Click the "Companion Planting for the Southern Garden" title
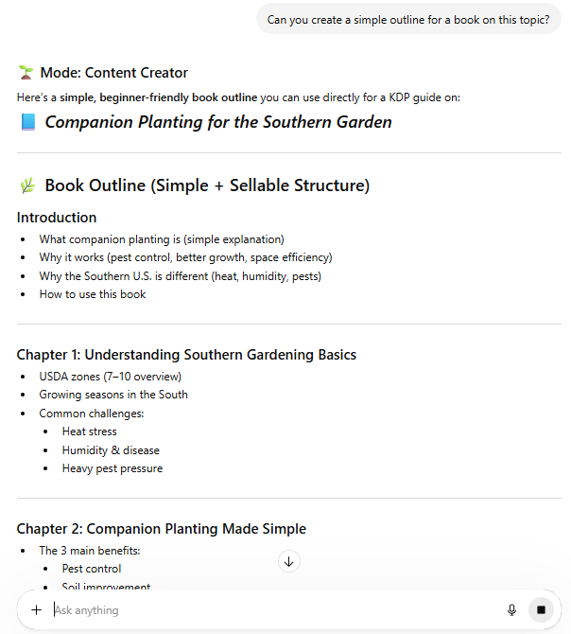Screen dimensions: 571x634 218,122
